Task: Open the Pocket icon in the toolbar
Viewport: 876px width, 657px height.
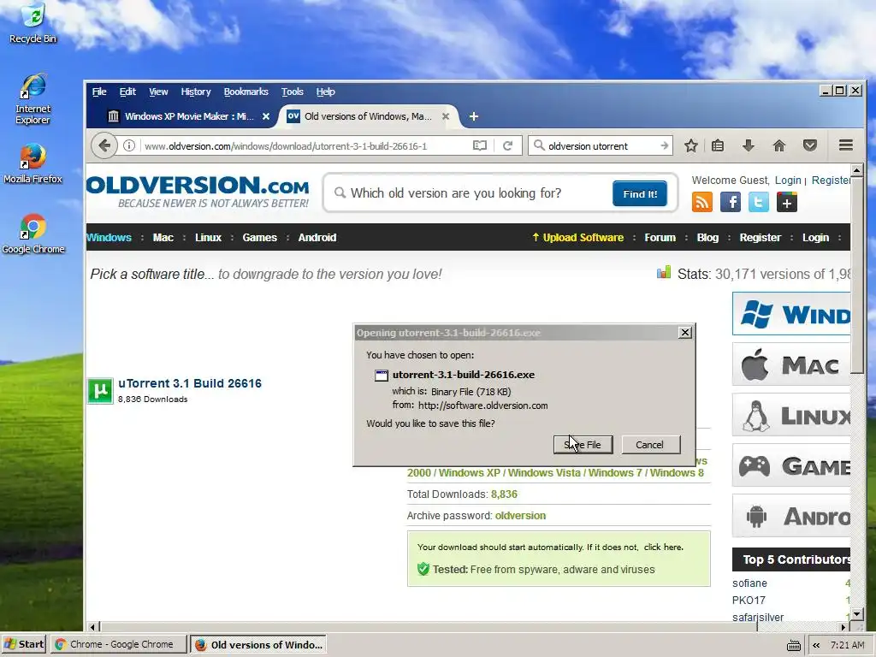Action: (810, 145)
